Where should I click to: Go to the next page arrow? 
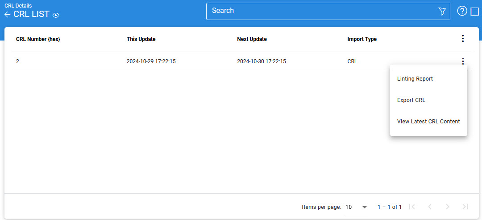448,207
